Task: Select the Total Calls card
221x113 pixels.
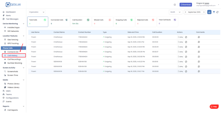Action: click(38, 22)
